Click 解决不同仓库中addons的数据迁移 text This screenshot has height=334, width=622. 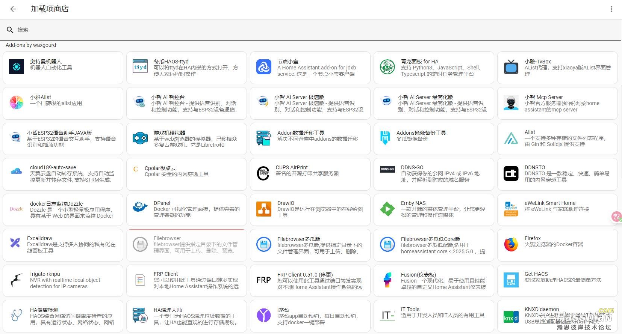tap(318, 139)
